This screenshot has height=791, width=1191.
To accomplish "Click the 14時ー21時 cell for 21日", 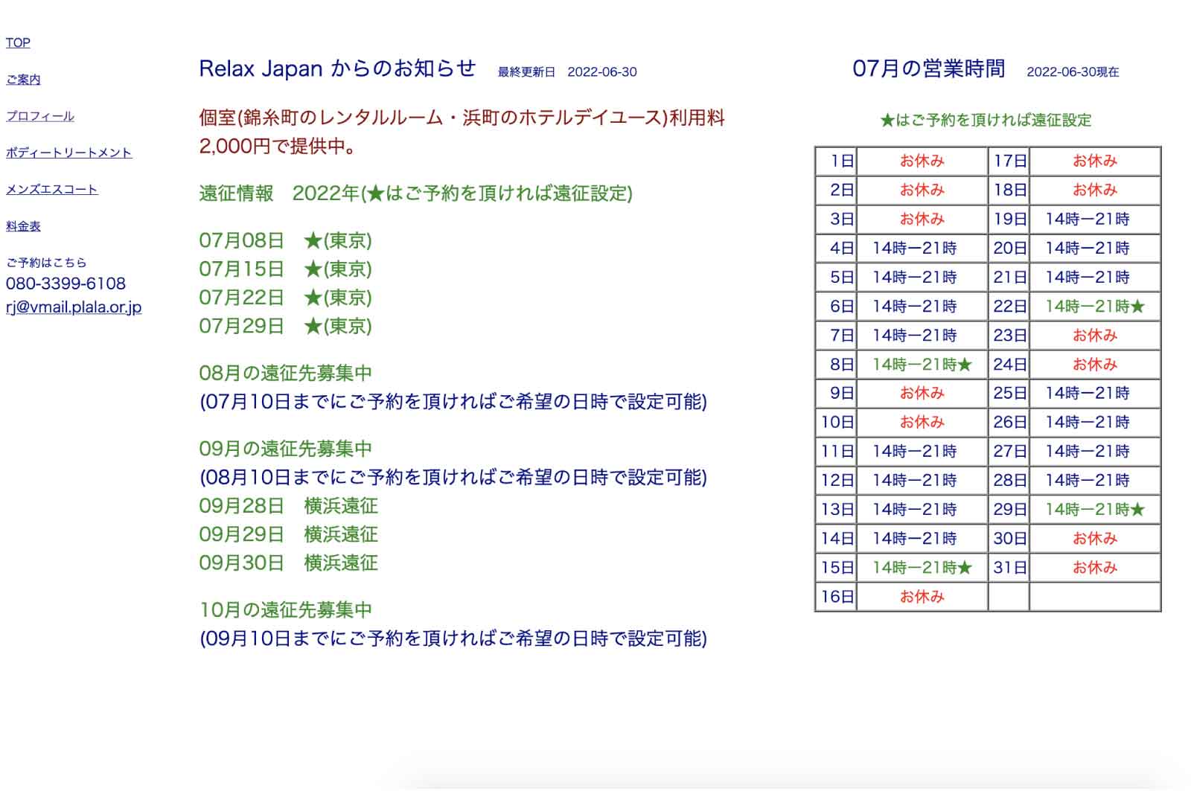I will pyautogui.click(x=1095, y=277).
